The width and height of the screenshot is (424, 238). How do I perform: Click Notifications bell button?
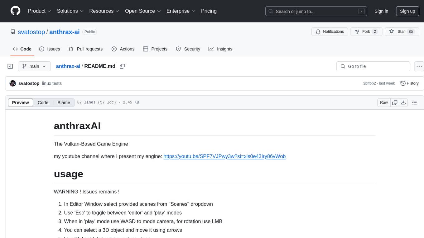[330, 31]
